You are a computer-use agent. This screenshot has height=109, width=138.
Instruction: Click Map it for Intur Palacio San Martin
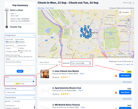(82, 74)
